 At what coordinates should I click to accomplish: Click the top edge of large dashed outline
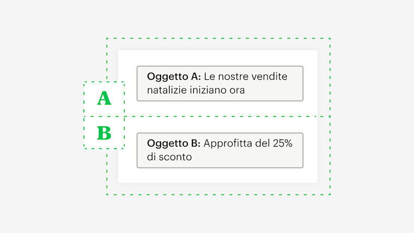tap(218, 38)
